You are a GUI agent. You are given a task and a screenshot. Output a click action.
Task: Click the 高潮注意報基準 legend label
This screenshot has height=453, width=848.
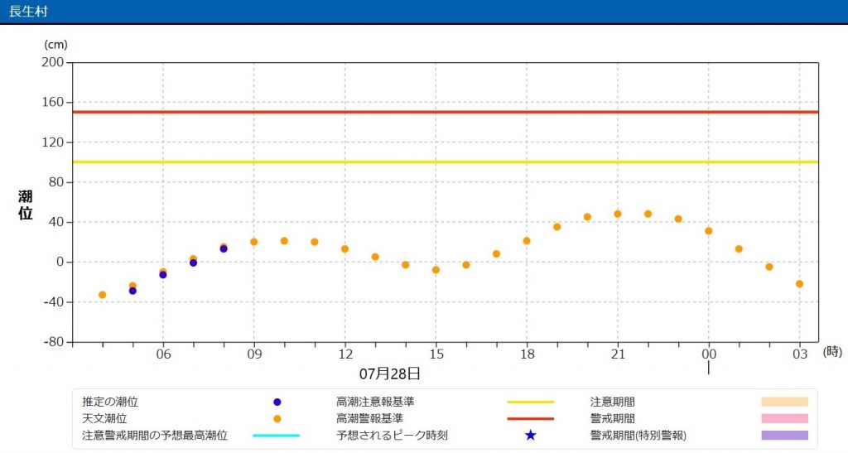click(x=375, y=402)
